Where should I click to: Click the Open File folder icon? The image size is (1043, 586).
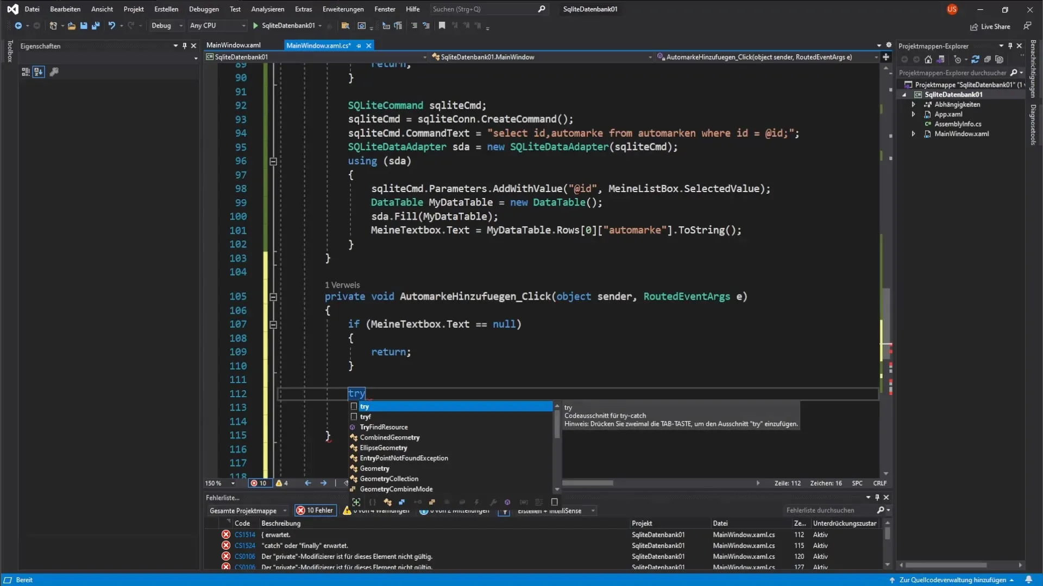(71, 26)
